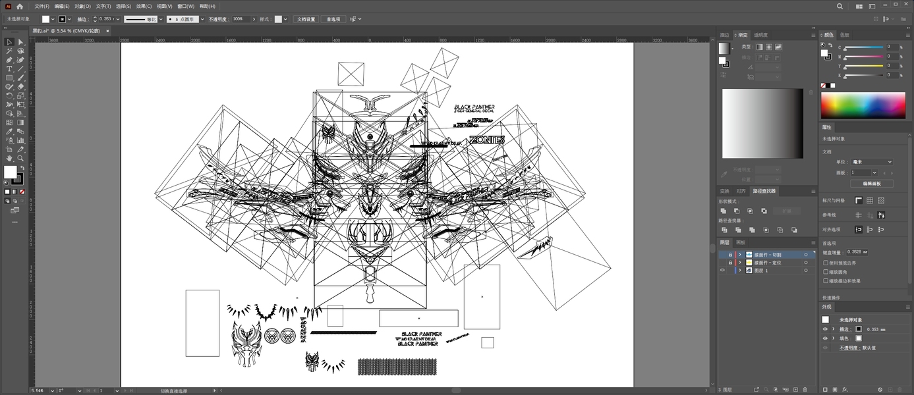The image size is (914, 395).
Task: Expand the 图层 1 layer
Action: tap(740, 271)
